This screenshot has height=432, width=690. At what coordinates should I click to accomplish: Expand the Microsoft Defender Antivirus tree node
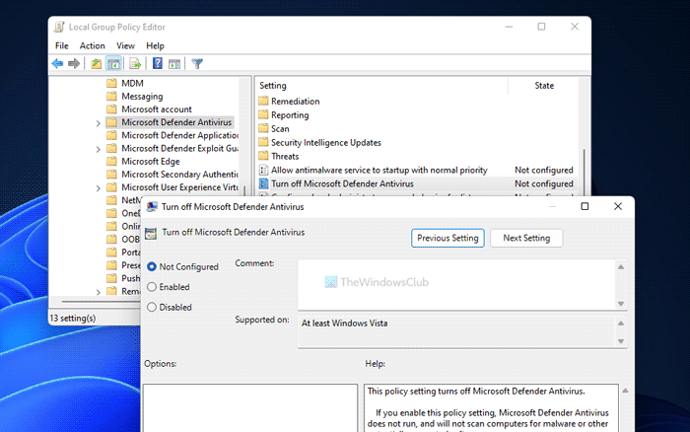click(98, 122)
